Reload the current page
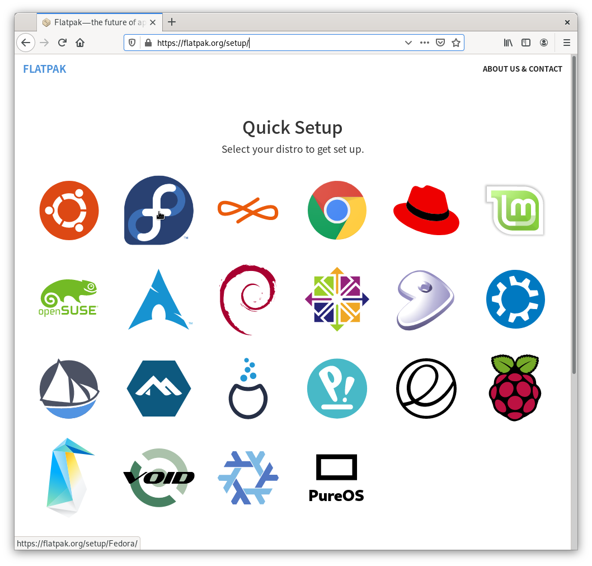The height and width of the screenshot is (566, 592). pyautogui.click(x=62, y=43)
